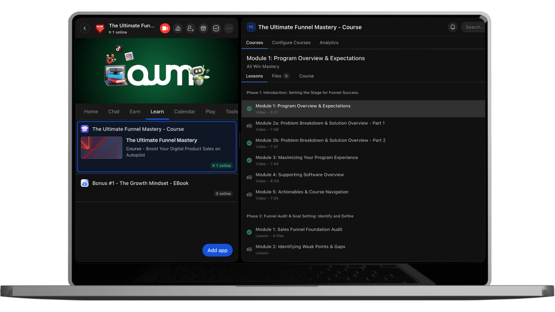Toggle check on Sales Funnel Foundation Audit
This screenshot has width=555, height=312.
coord(249,232)
